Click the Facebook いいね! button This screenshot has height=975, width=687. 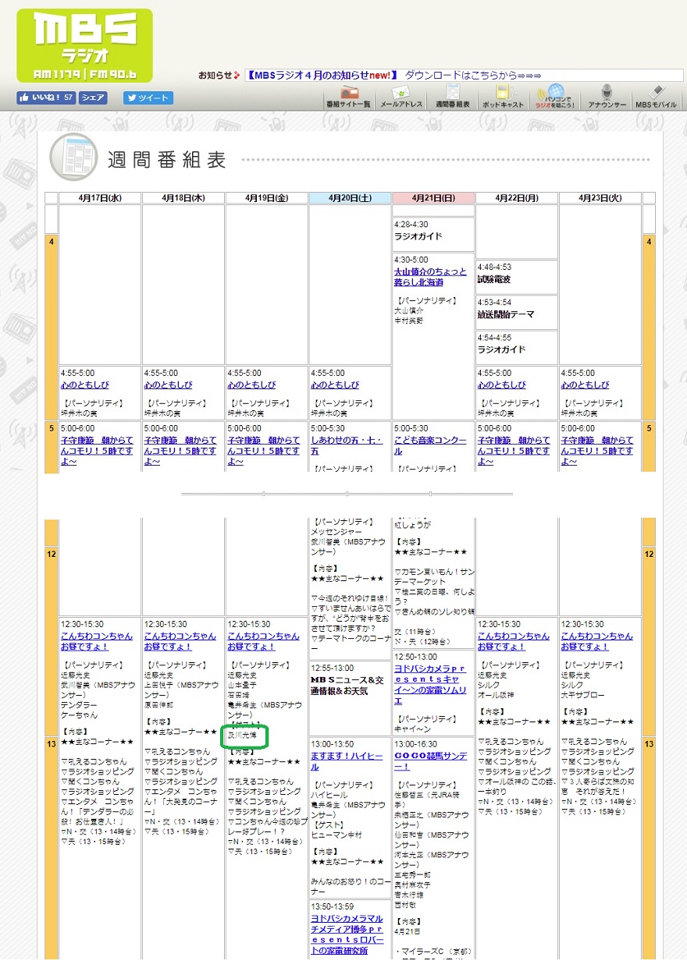coord(46,97)
